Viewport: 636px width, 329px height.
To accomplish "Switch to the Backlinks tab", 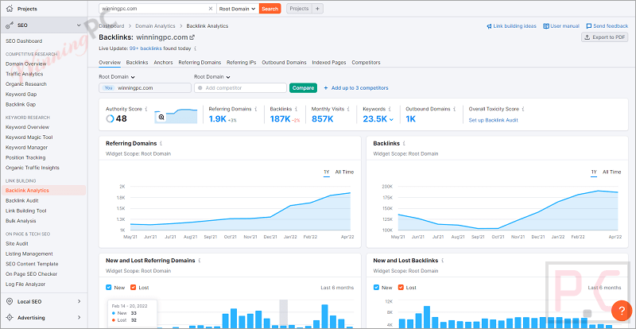I will click(x=137, y=63).
